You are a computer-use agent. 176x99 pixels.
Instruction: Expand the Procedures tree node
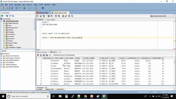tap(4, 34)
